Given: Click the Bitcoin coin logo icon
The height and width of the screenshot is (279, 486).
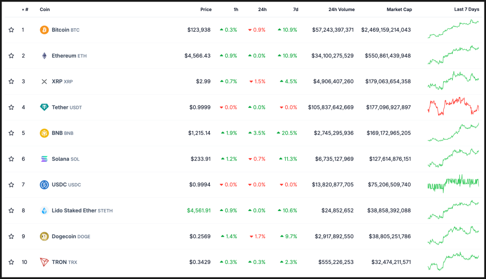Looking at the screenshot, I should click(44, 30).
